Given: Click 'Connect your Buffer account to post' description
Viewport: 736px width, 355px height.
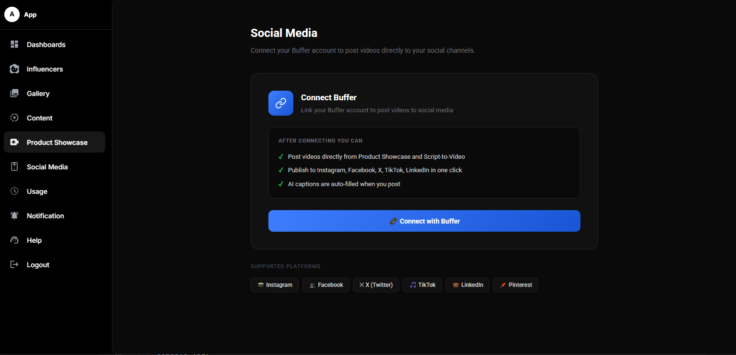Looking at the screenshot, I should 363,50.
